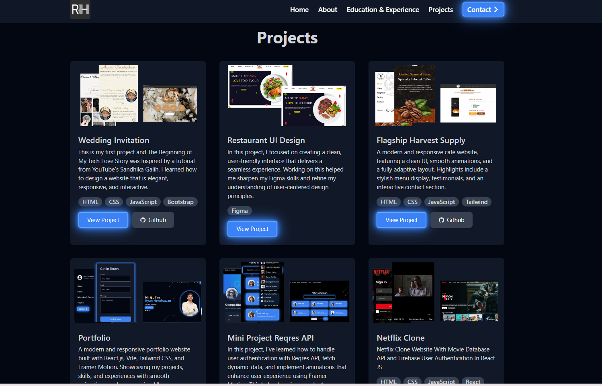Click the Figma tag on Restaurant card

click(x=240, y=211)
